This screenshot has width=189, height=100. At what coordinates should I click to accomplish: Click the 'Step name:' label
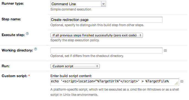click(11, 19)
